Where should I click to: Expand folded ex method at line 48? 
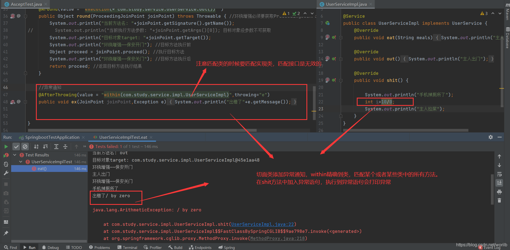tap(25, 102)
